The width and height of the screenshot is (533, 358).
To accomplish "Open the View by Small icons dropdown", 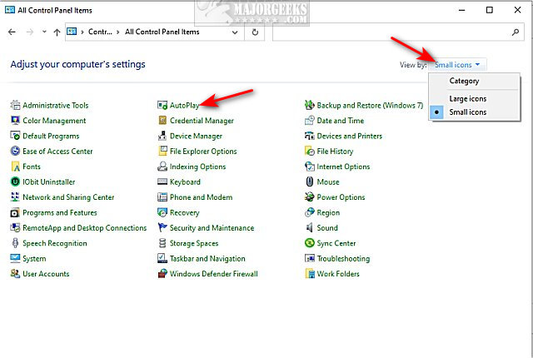I will [x=457, y=65].
